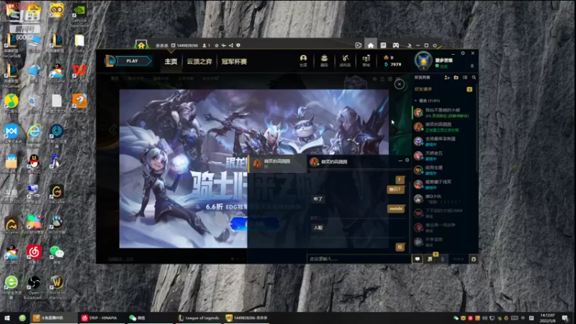Click the taskbar clock showing 14:12:07
The width and height of the screenshot is (576, 324).
(x=547, y=318)
